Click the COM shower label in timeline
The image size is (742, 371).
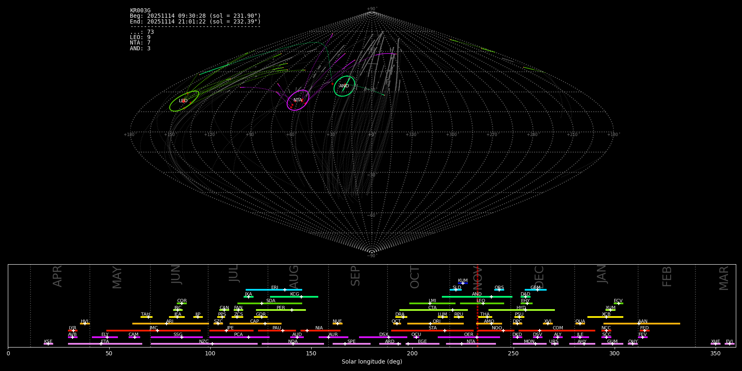tap(558, 328)
